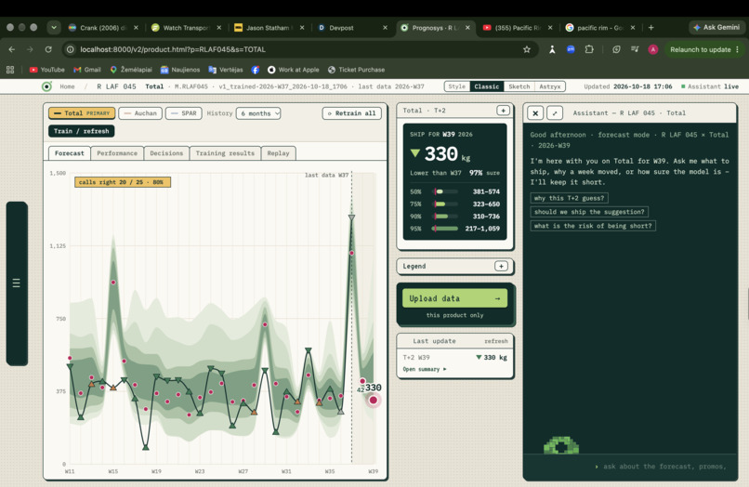Open the Vertėjas translate bookmark
The image size is (749, 487).
click(226, 70)
